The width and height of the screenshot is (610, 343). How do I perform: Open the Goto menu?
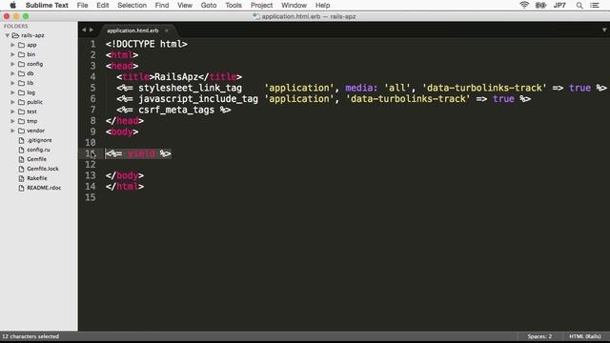coord(209,5)
